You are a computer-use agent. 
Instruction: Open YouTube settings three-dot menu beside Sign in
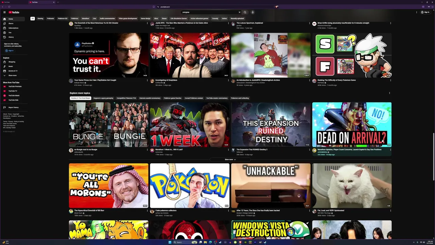tap(417, 12)
